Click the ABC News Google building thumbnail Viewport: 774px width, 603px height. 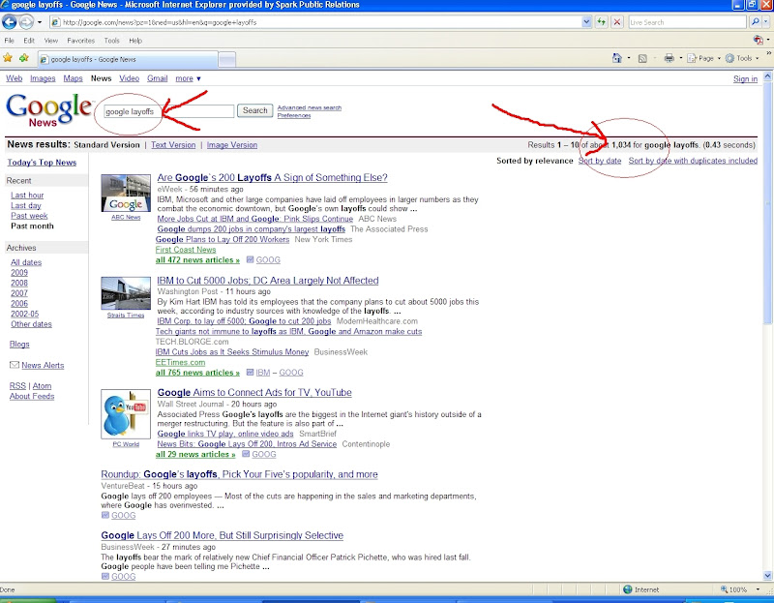126,194
